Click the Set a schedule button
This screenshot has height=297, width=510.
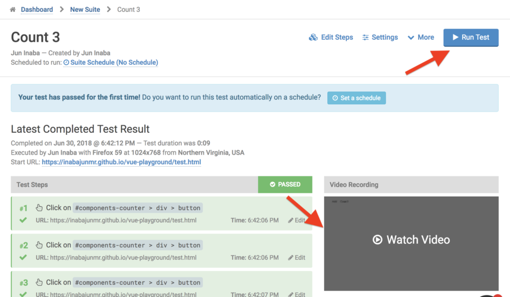tap(356, 98)
